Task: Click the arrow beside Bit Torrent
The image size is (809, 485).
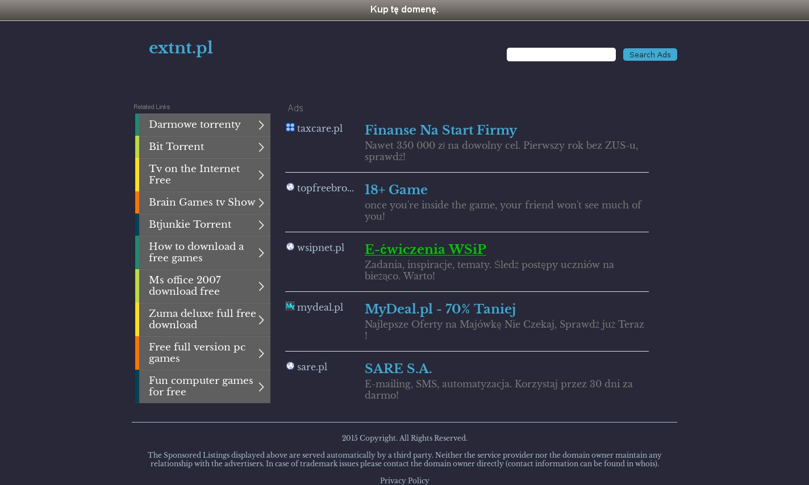Action: click(261, 147)
